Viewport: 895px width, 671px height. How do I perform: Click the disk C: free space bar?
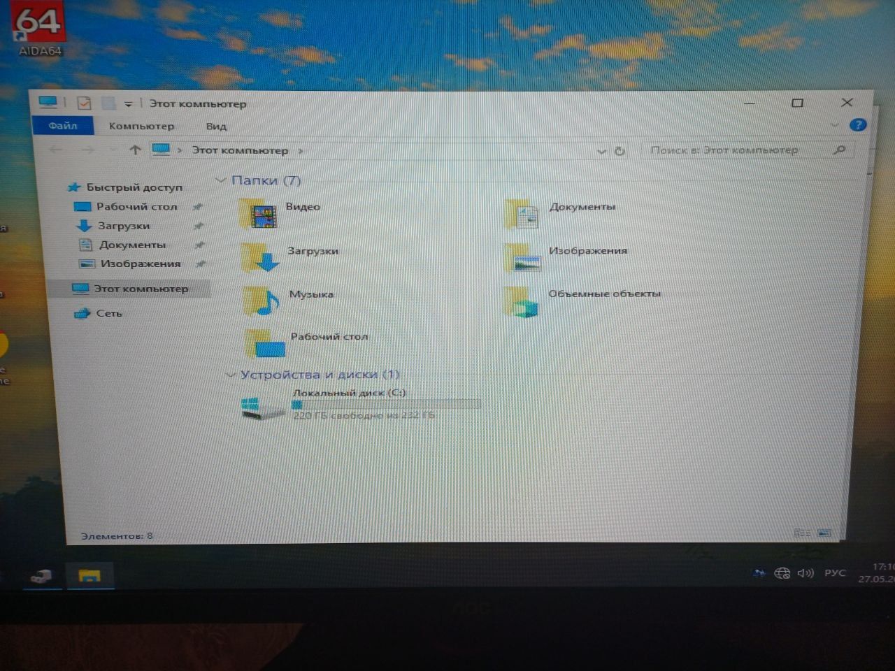(x=386, y=404)
